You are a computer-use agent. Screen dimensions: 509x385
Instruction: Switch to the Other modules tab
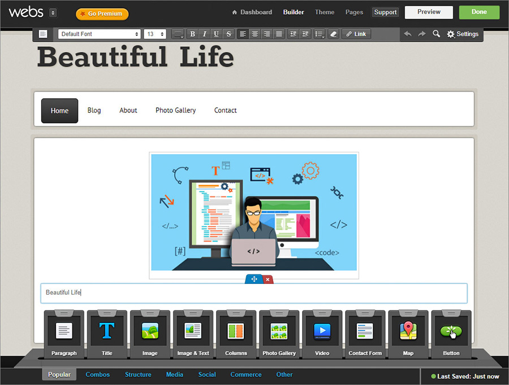(284, 374)
